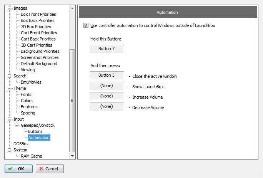Collapse the System tree node
The image size is (263, 178).
click(x=10, y=150)
